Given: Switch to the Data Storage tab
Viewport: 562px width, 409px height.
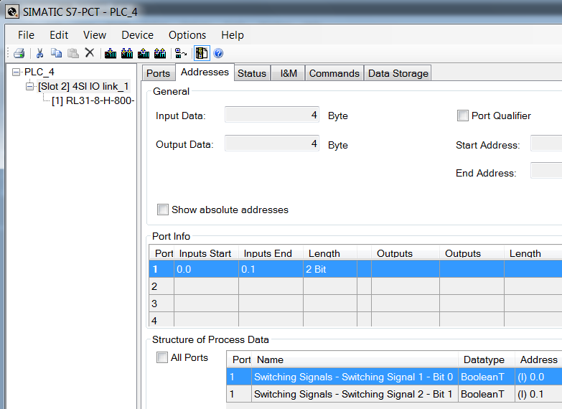Looking at the screenshot, I should coord(398,73).
